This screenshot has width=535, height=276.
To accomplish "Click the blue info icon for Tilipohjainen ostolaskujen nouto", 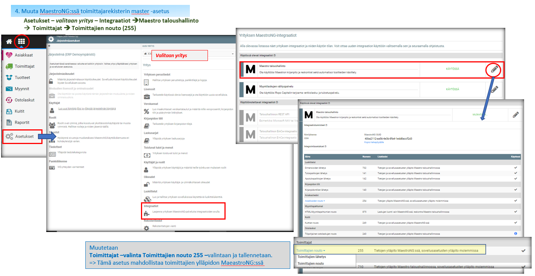I will pyautogui.click(x=515, y=234).
